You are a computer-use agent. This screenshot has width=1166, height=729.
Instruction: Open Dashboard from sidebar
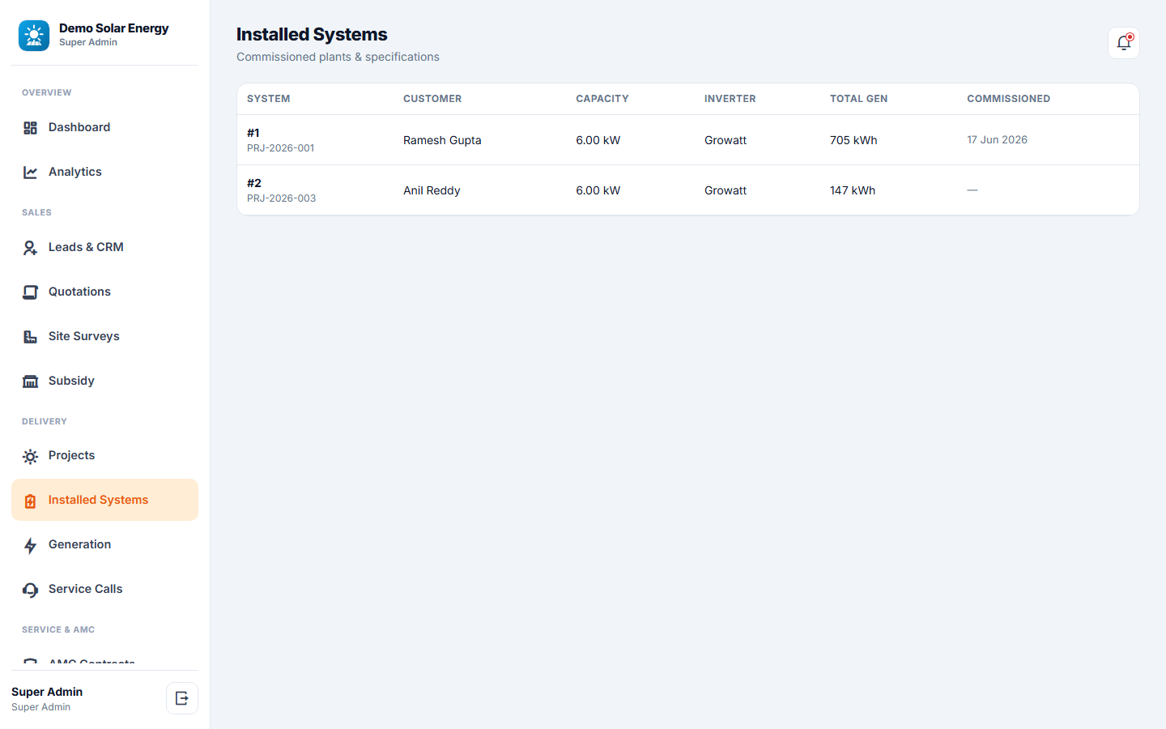(104, 127)
